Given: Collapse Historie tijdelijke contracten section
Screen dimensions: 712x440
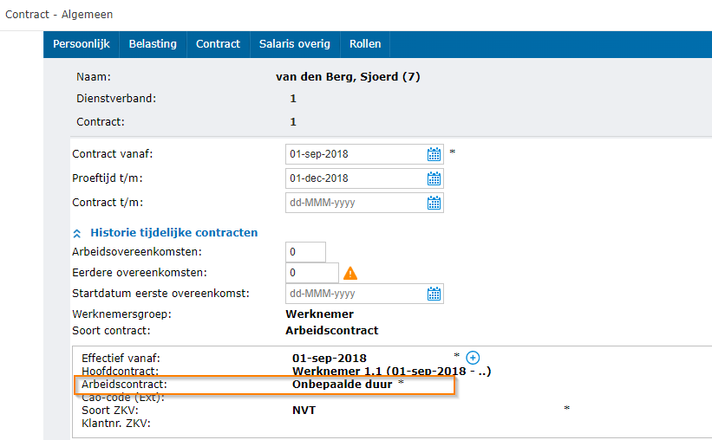Looking at the screenshot, I should click(x=77, y=233).
